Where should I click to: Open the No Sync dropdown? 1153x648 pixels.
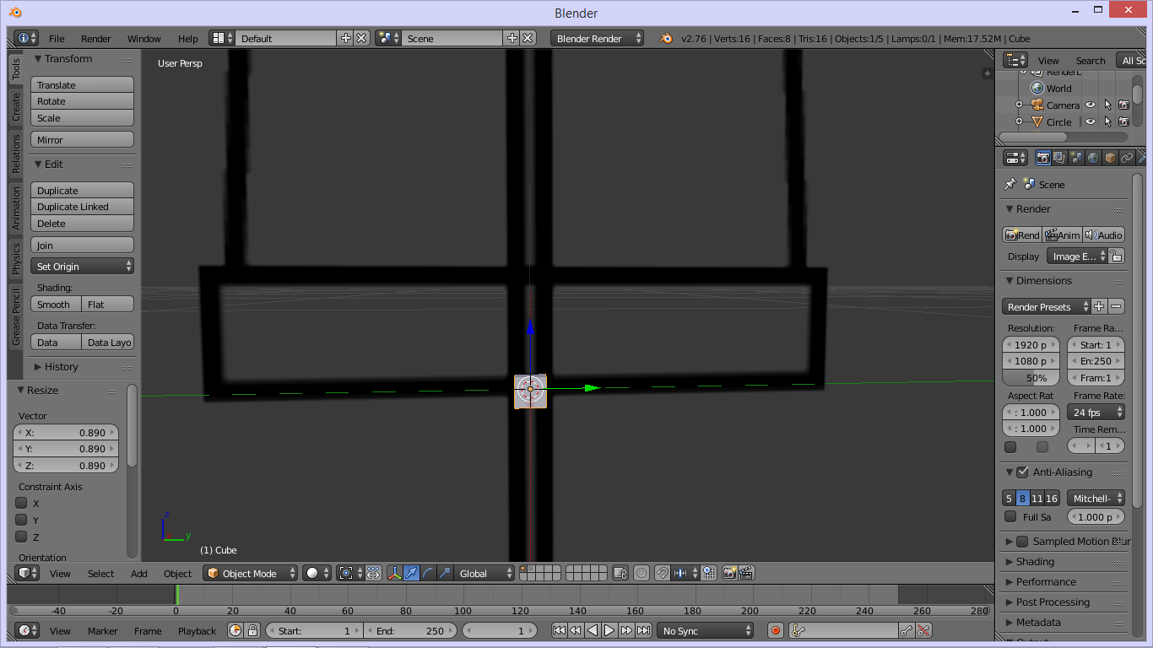(706, 630)
